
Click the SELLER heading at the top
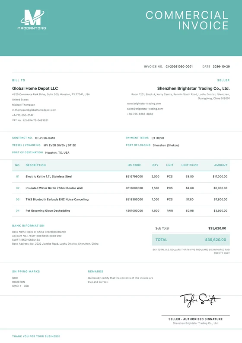223,80
